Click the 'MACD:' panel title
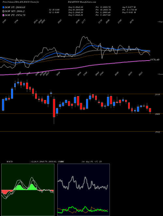This screenshot has width=163, height=216. click(x=10, y=162)
